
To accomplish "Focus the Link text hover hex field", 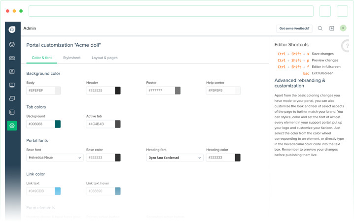I will point(101,191).
